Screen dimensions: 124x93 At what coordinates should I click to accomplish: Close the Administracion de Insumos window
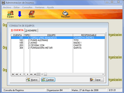(x=119, y=2)
